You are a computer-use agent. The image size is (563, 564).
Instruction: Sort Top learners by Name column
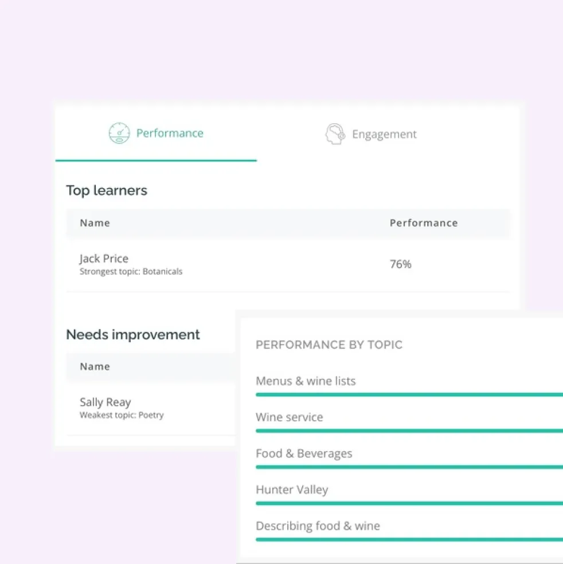[x=95, y=222]
